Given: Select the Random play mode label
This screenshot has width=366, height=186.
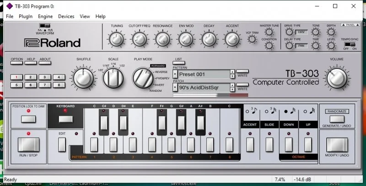Looking at the screenshot, I should pos(156,90).
